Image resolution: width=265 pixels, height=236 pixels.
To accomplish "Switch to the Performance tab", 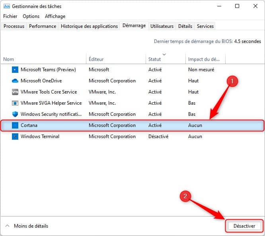I will (x=43, y=26).
